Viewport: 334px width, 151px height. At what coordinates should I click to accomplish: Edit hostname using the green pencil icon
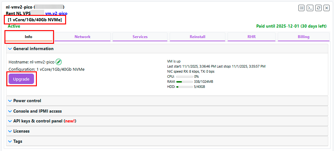[58, 62]
